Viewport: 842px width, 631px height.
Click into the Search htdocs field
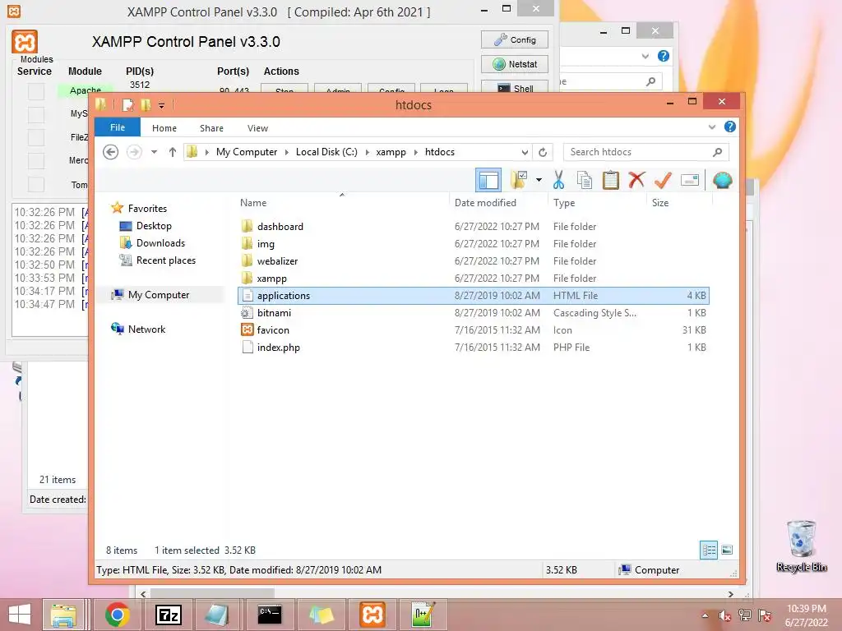click(x=646, y=152)
